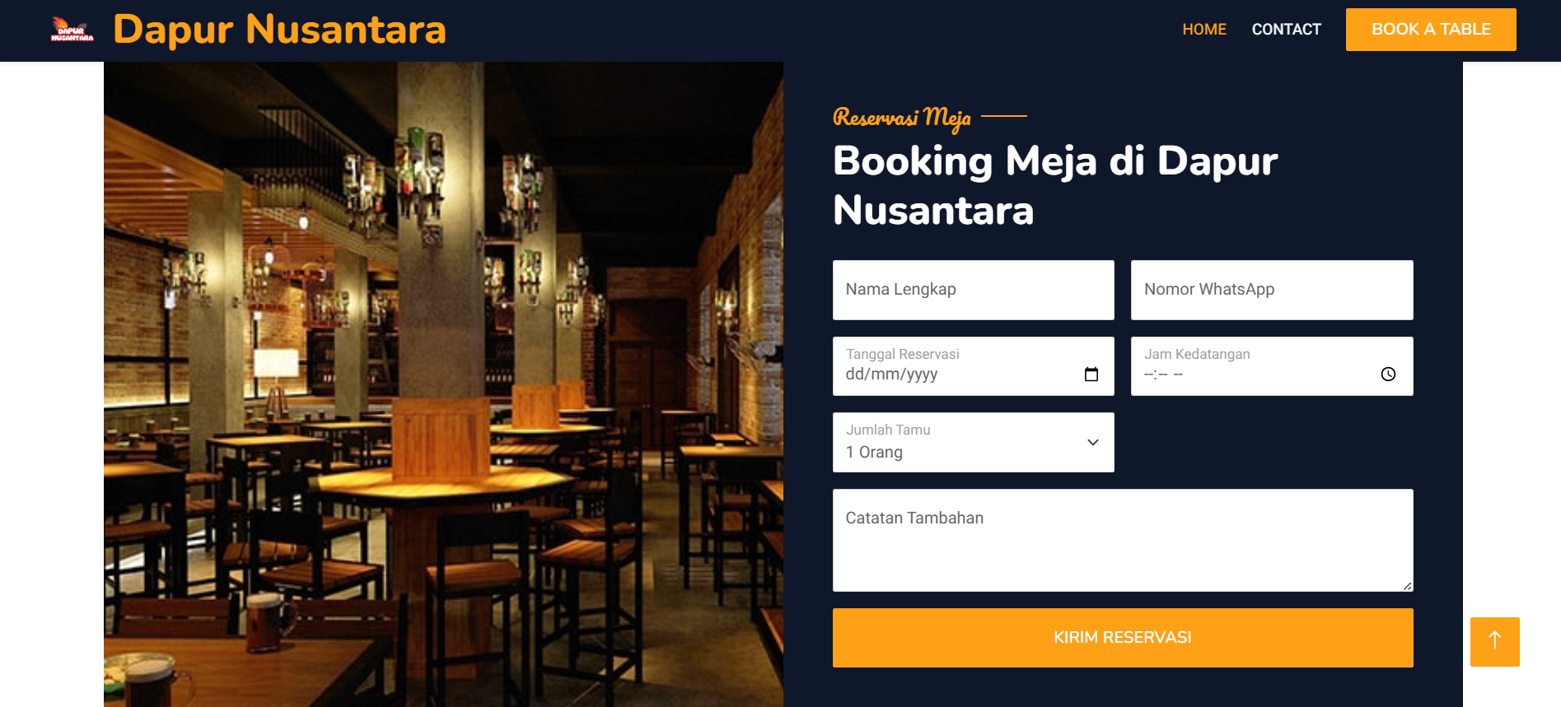Open the CONTACT menu item

tap(1286, 30)
